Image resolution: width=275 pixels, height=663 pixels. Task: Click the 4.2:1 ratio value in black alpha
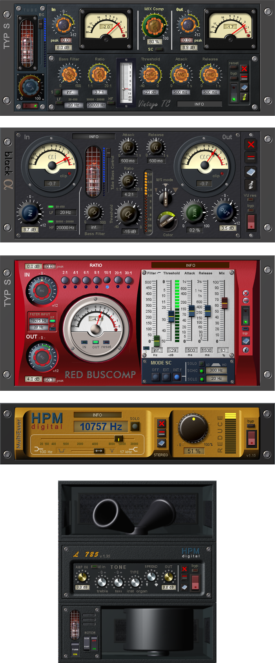coord(129,194)
